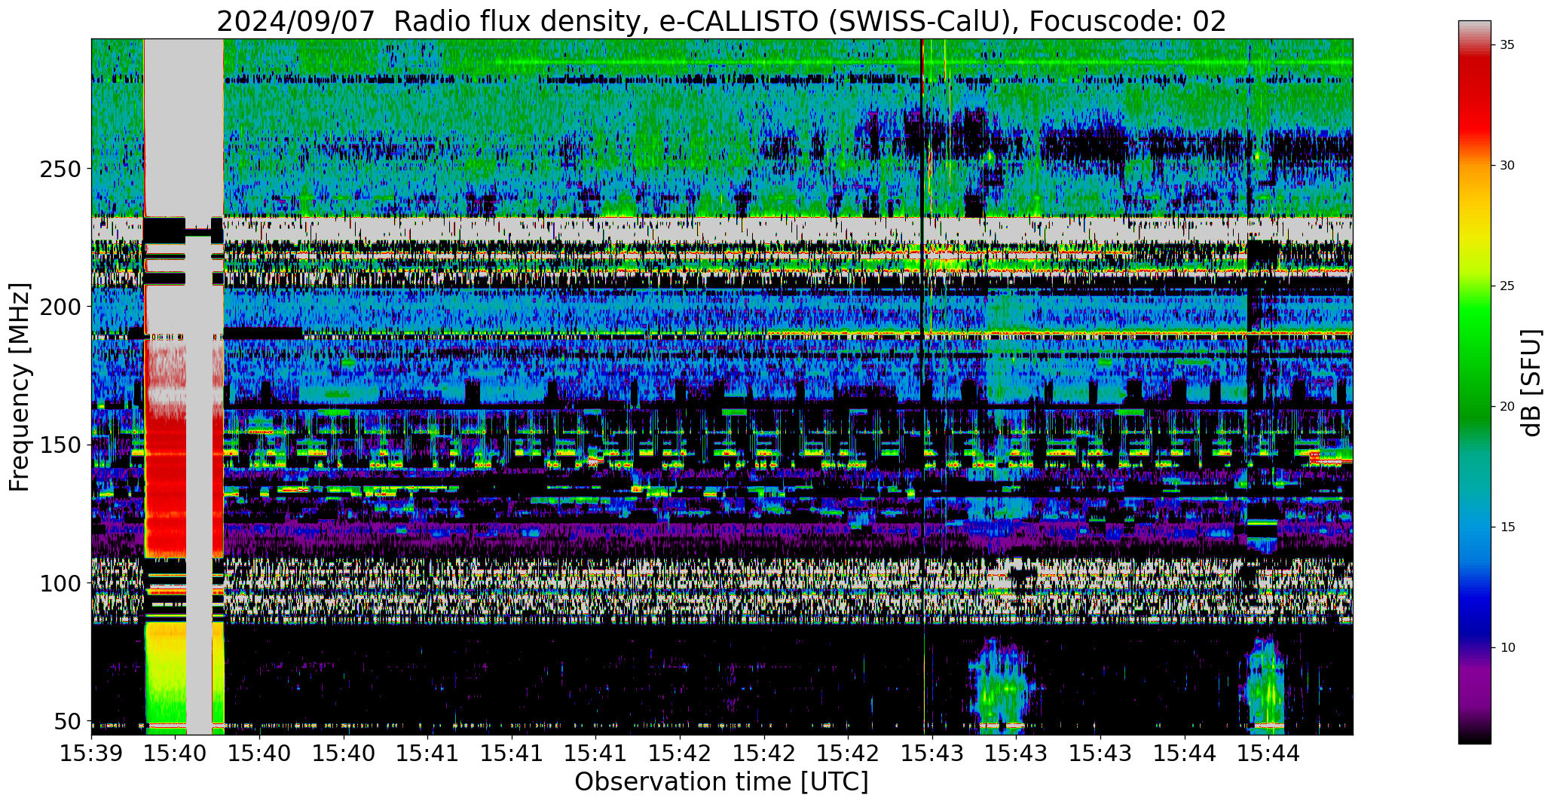Click the 'dB [SFU]' colorbar label
Viewport: 1554px width, 804px height.
click(x=1531, y=383)
